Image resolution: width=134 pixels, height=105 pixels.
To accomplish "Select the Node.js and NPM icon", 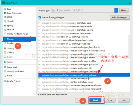I will (5, 71).
